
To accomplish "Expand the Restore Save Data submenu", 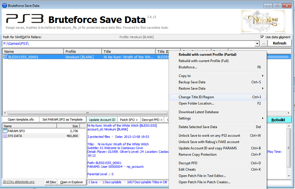I will [218, 88].
